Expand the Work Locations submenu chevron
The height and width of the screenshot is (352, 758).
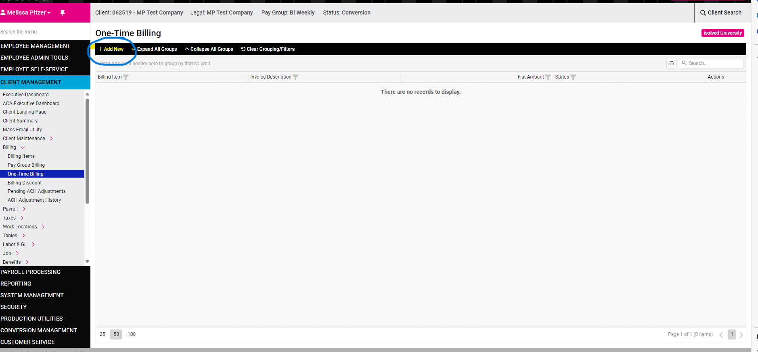point(43,227)
